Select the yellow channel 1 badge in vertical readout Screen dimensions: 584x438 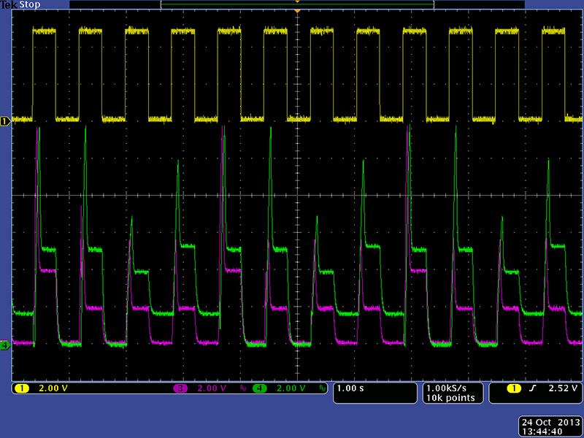click(22, 388)
